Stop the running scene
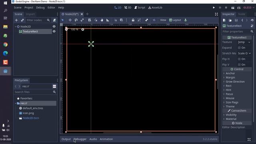The height and width of the screenshot is (144, 256). (x=226, y=8)
